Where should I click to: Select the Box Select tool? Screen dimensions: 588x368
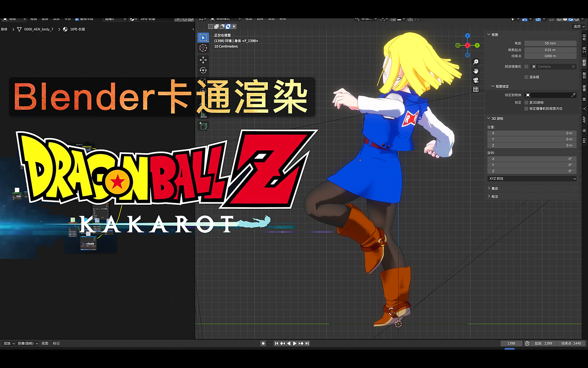203,38
